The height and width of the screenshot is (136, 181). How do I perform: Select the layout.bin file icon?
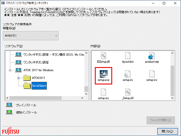tap(128, 55)
